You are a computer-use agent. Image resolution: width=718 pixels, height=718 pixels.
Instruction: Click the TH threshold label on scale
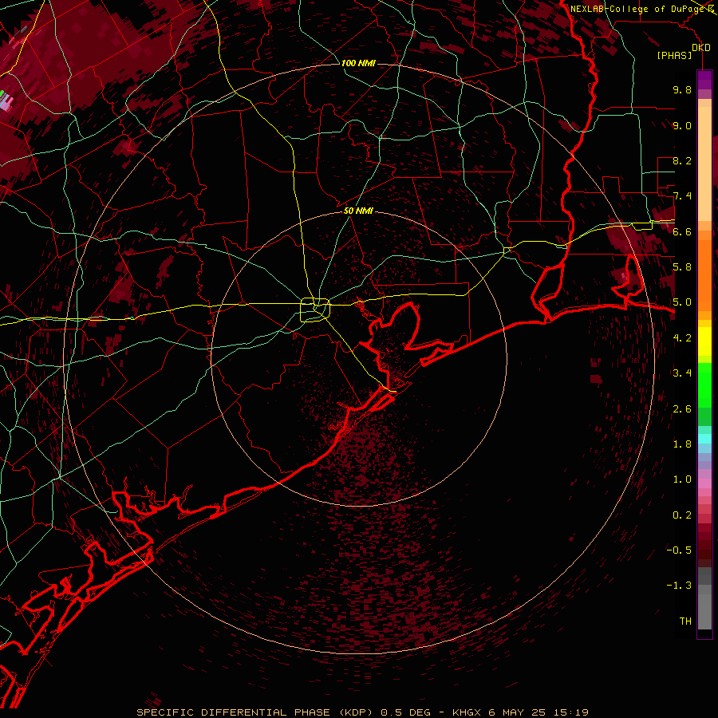[685, 621]
